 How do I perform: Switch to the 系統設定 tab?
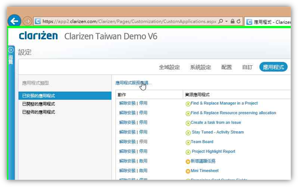pyautogui.click(x=200, y=67)
